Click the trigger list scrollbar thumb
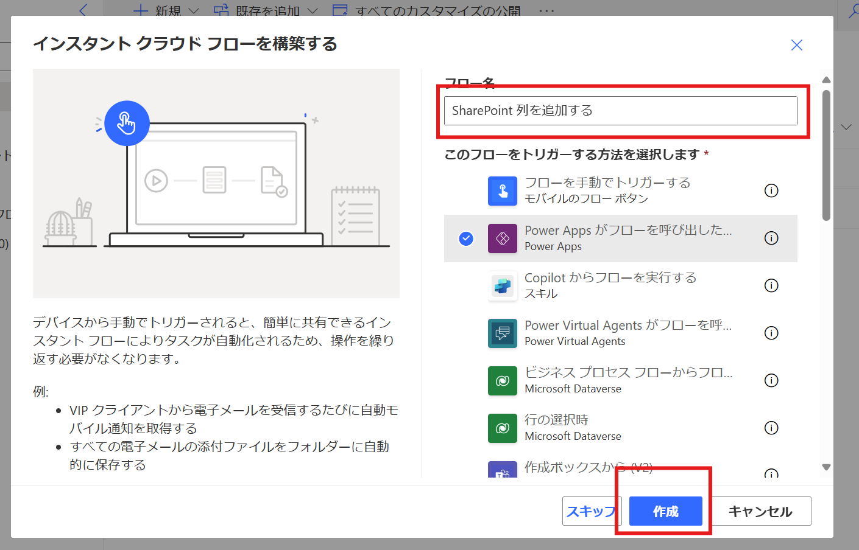The height and width of the screenshot is (550, 859). pyautogui.click(x=826, y=155)
